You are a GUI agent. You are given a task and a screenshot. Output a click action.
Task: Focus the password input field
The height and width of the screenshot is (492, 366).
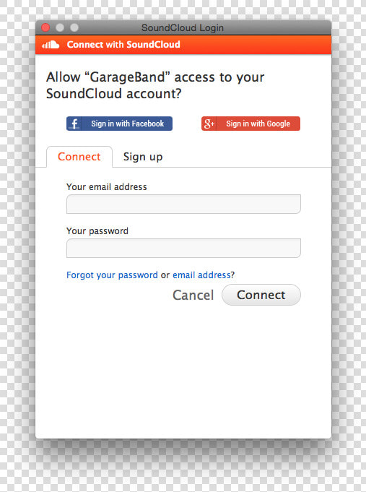click(x=183, y=249)
